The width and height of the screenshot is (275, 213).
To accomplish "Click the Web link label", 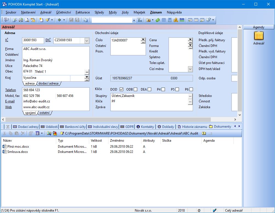I will coord(9,107).
